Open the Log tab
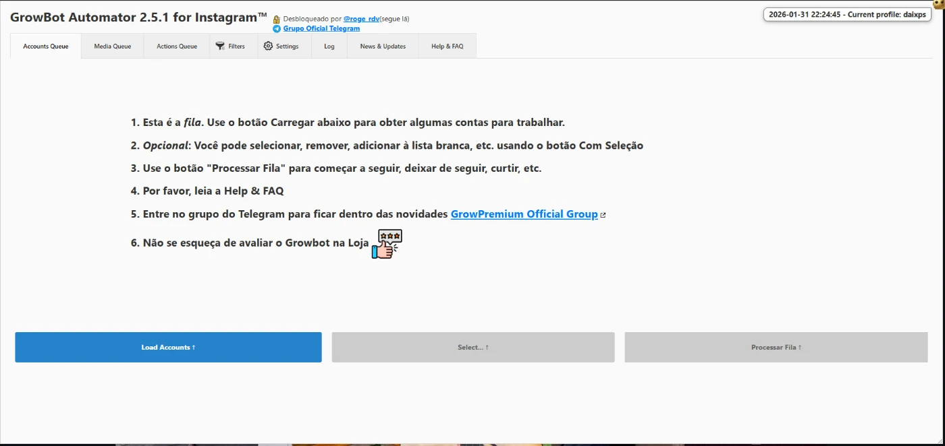Screen dimensions: 945x446 tap(329, 46)
